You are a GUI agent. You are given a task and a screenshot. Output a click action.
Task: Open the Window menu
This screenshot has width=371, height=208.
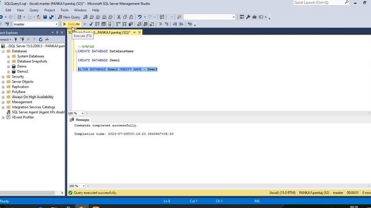coord(80,10)
